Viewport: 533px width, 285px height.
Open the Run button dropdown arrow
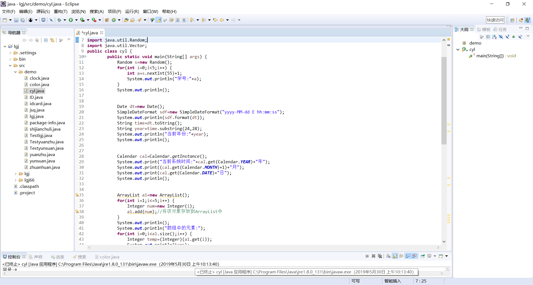76,20
